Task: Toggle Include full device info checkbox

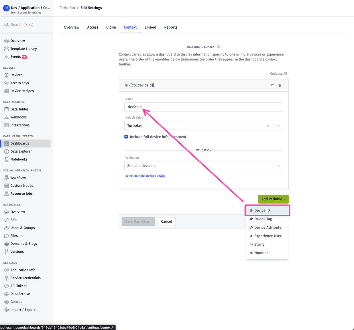Action: (126, 137)
